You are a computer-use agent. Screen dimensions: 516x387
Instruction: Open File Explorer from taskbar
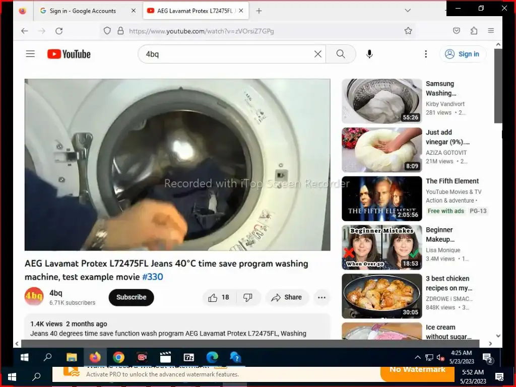pos(72,357)
